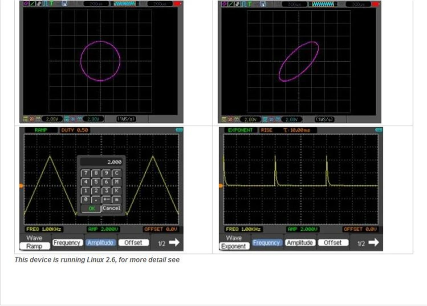
Task: Click OFFSET 0.0V on the Ramp screen
Action: [x=161, y=229]
